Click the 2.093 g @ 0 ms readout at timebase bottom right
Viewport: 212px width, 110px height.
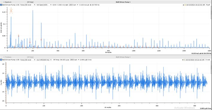click(x=205, y=109)
